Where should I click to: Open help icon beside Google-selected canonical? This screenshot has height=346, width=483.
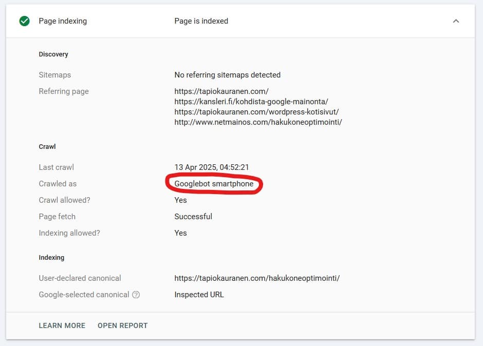(x=136, y=295)
